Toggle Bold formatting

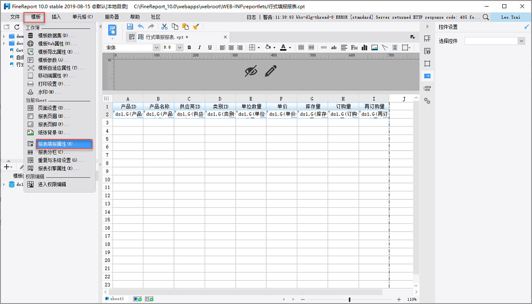click(x=189, y=47)
